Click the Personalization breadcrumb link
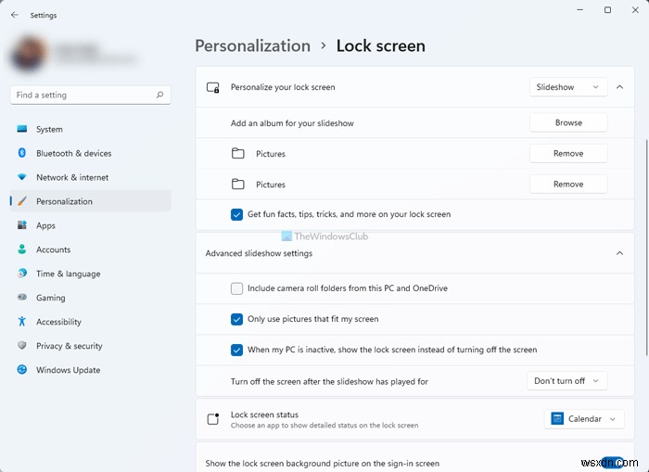 click(252, 46)
